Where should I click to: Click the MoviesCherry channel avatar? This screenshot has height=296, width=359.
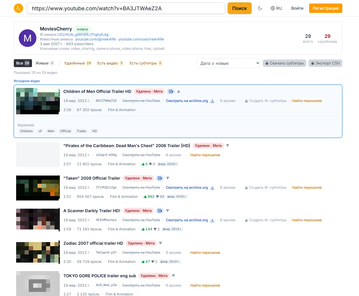click(28, 38)
